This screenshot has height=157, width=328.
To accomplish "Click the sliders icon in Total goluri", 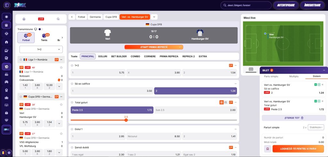I will 226,102.
